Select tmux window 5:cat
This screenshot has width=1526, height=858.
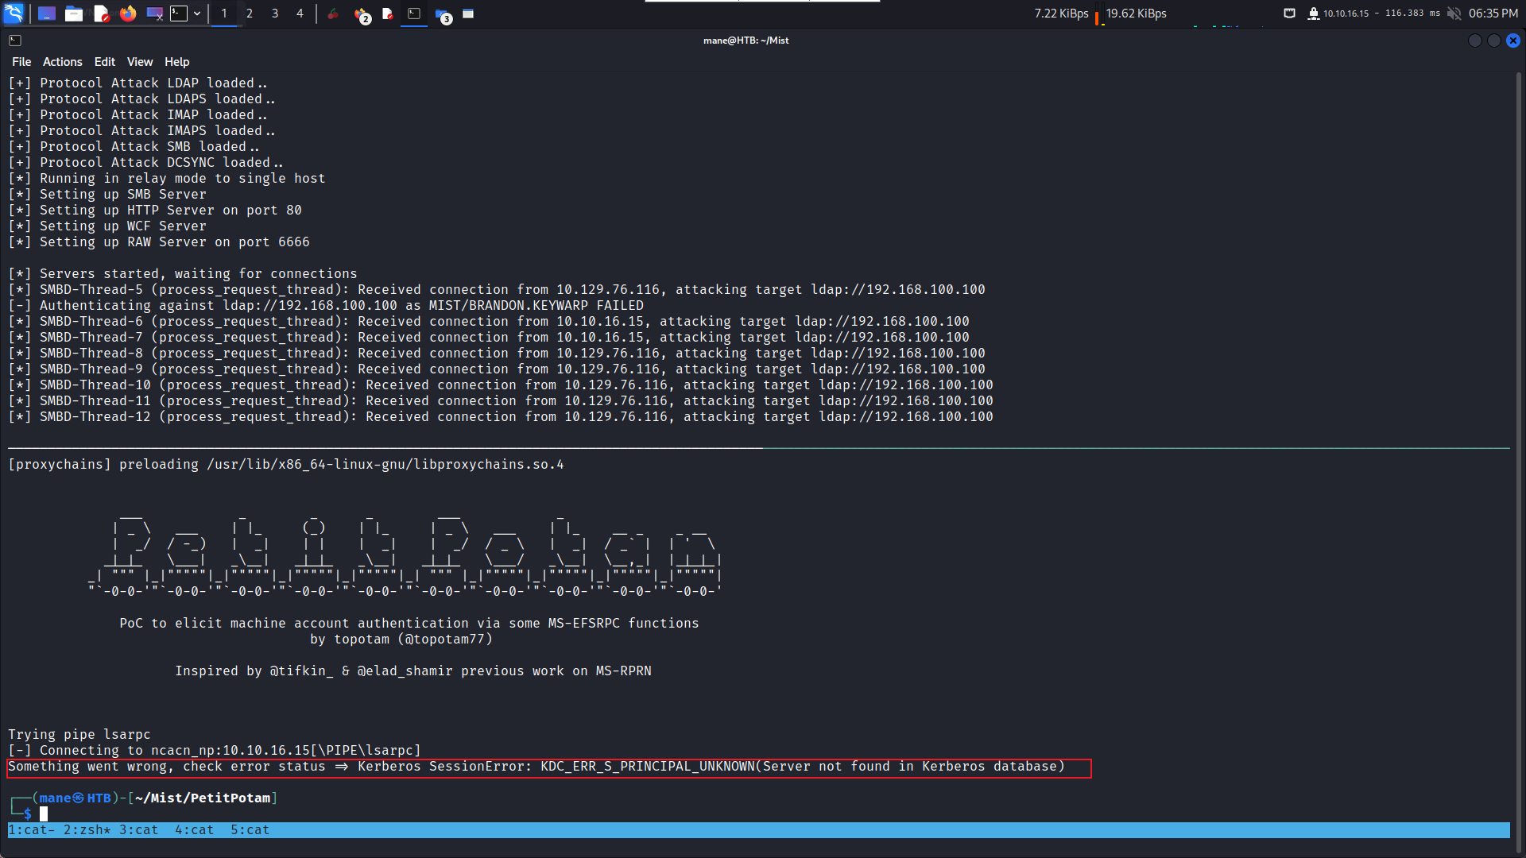coord(250,830)
